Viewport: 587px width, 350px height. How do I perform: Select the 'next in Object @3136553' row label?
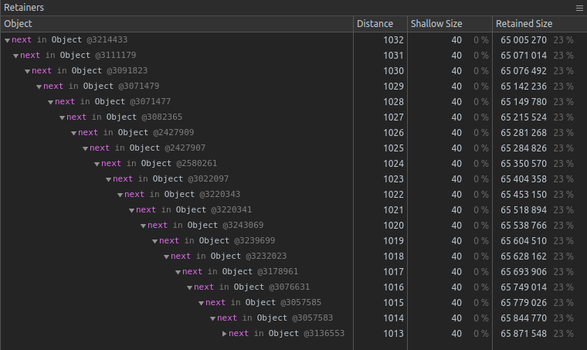coord(287,333)
